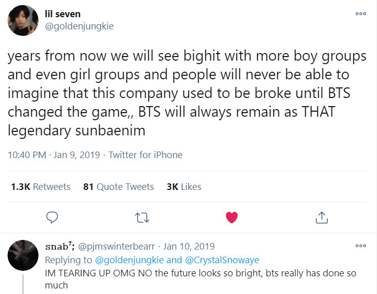Click the 10:40 PM Jan 9, 2019 timestamp
377x294 pixels.
(53, 155)
